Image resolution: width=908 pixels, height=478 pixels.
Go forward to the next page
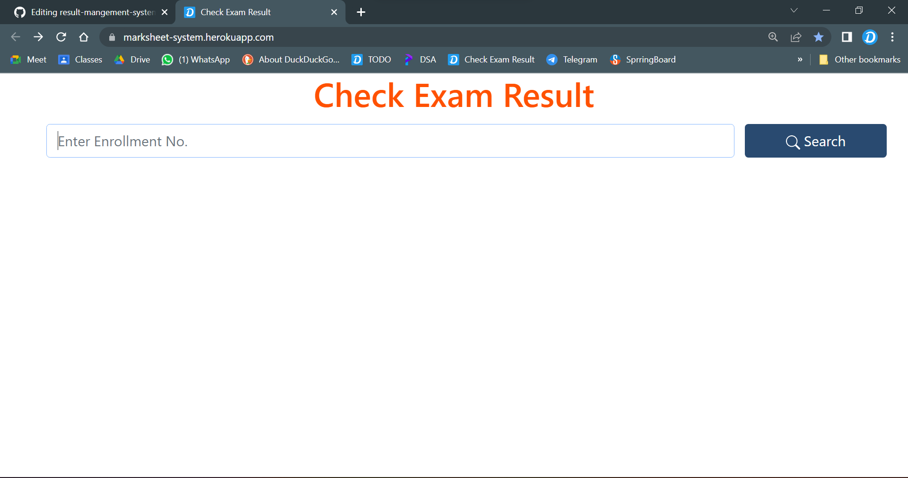coord(38,37)
